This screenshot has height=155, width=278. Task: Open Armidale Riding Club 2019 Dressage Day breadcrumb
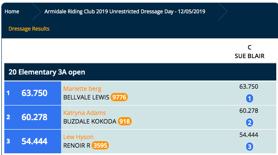[x=125, y=12]
